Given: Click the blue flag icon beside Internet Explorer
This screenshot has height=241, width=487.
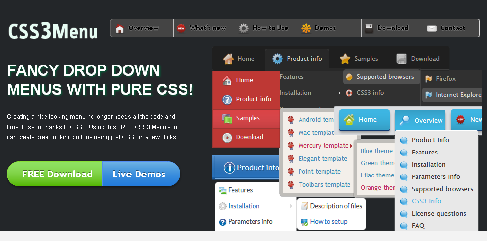Looking at the screenshot, I should [x=429, y=95].
